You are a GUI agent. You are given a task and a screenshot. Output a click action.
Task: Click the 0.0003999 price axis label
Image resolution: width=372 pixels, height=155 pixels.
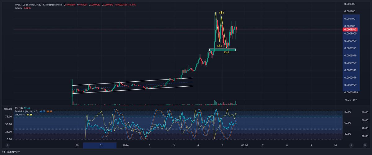pyautogui.click(x=351, y=70)
